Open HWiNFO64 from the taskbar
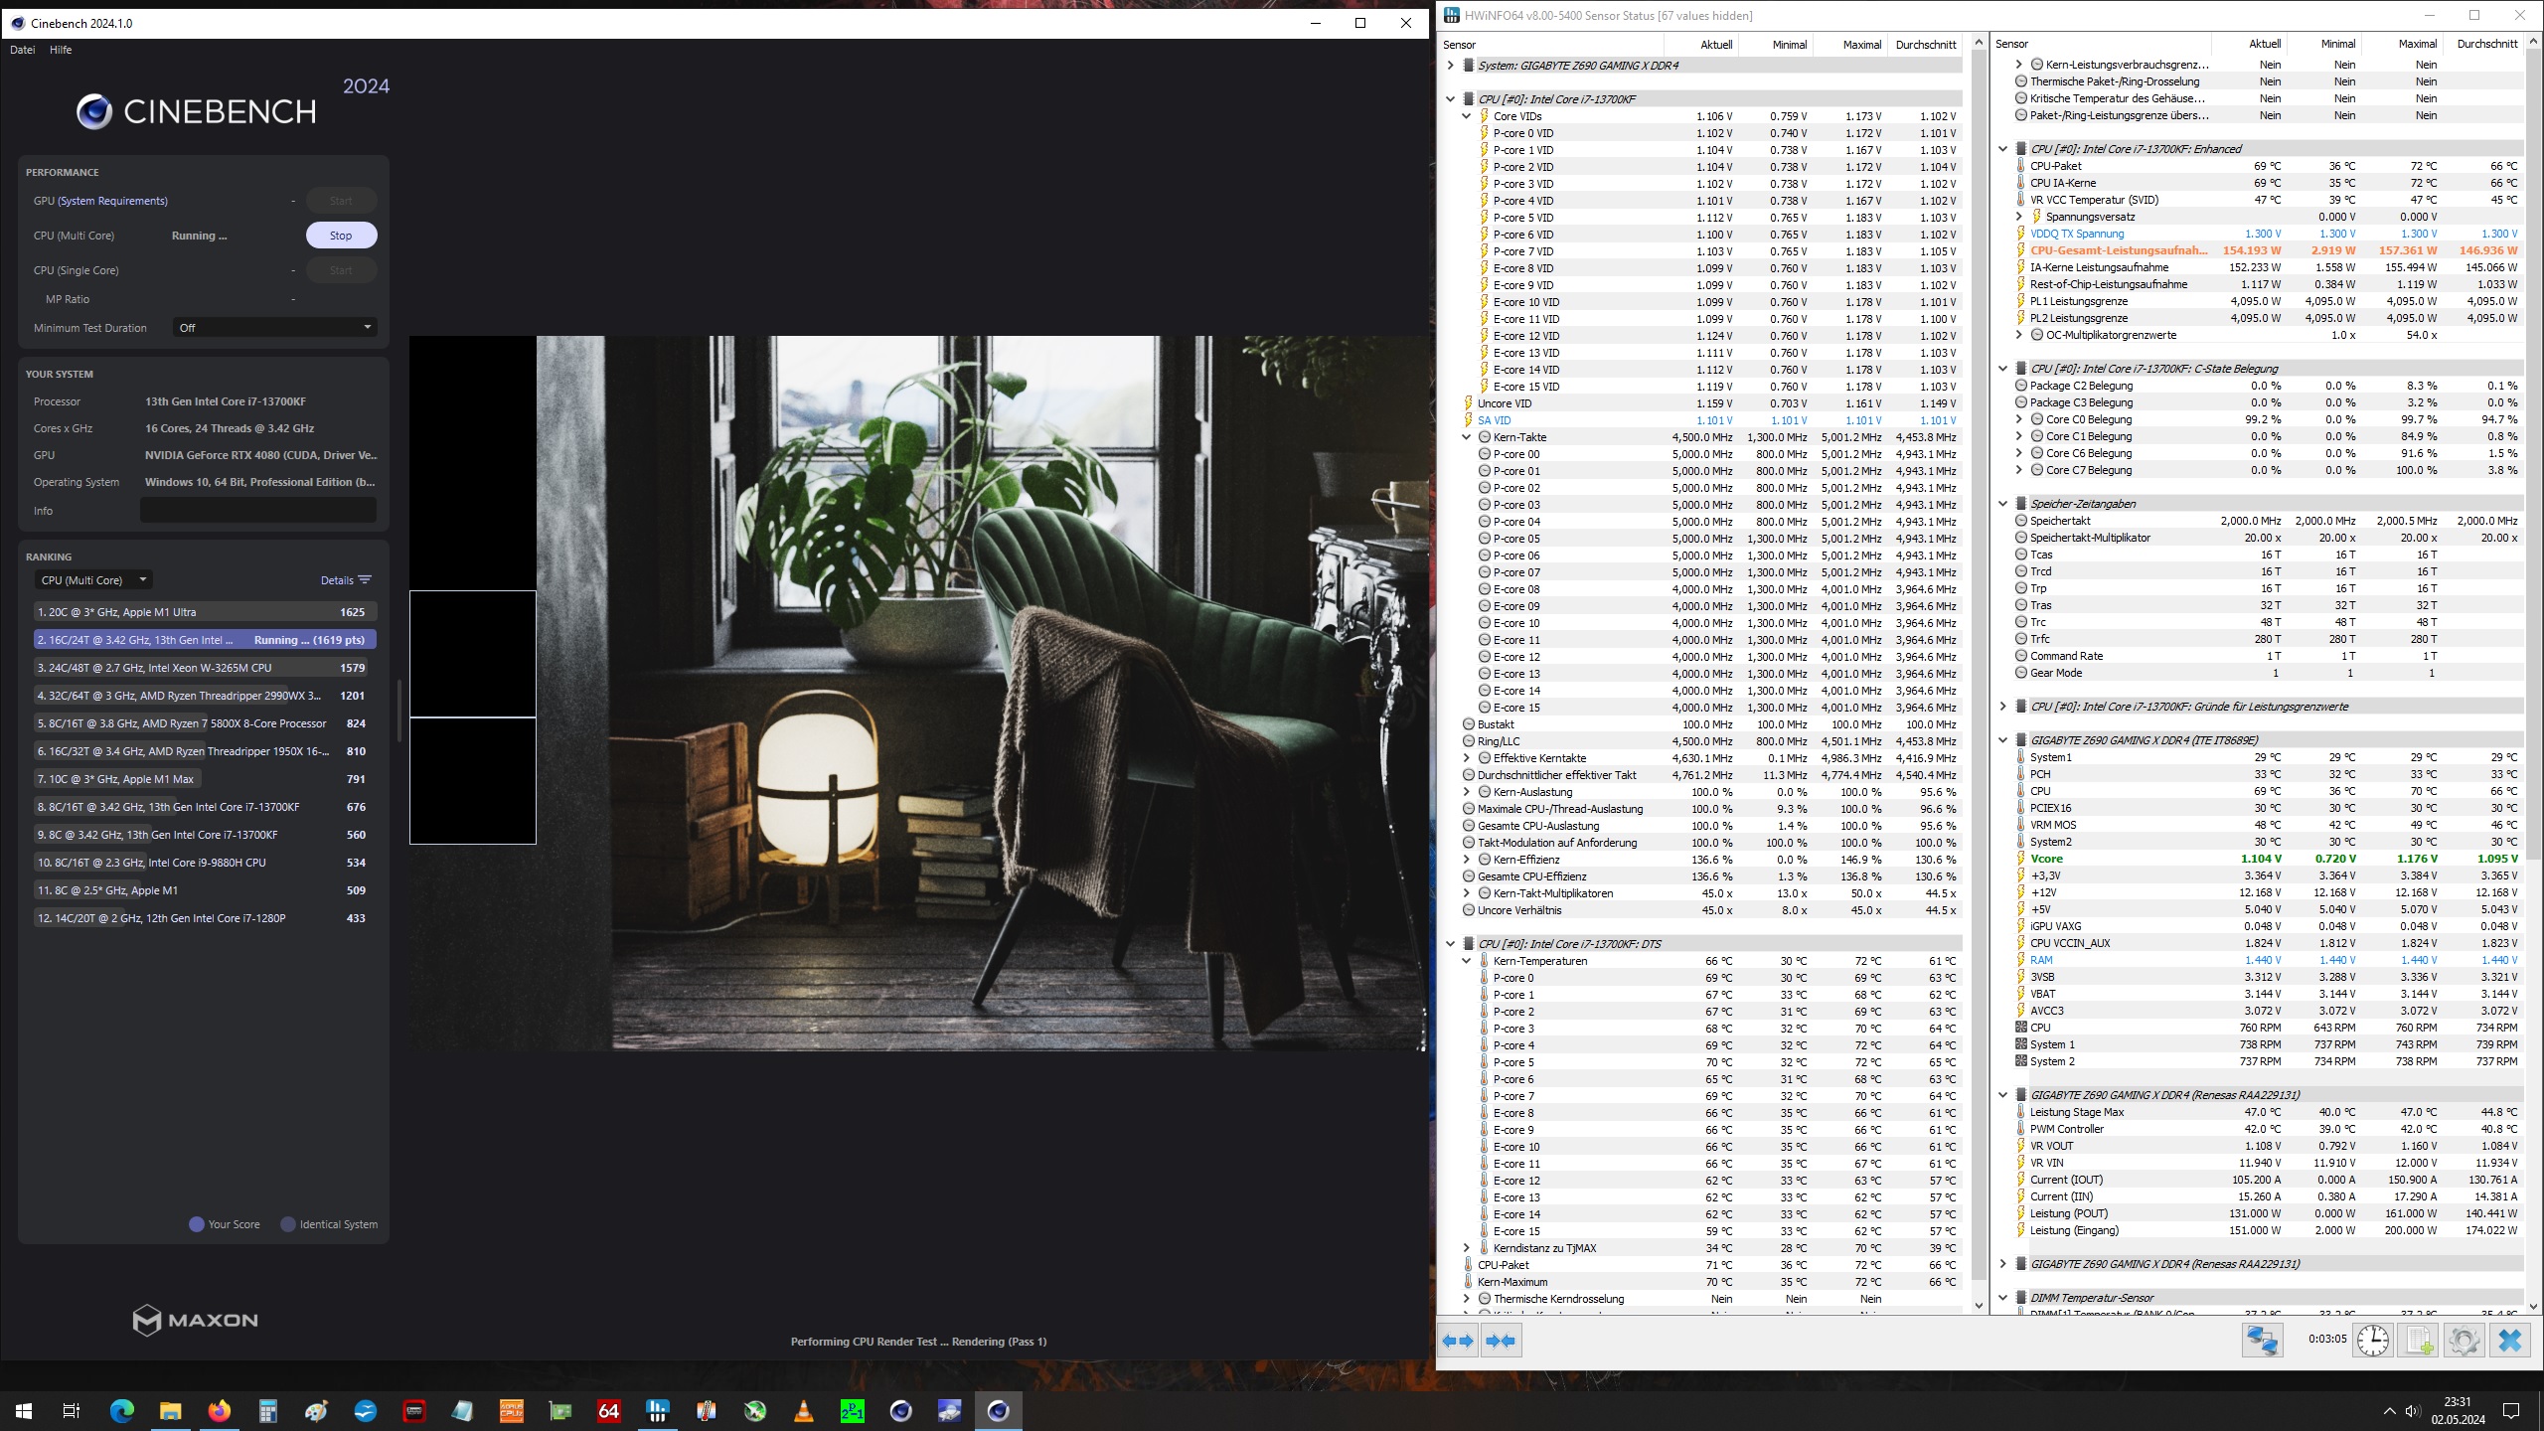The width and height of the screenshot is (2544, 1431). click(656, 1410)
